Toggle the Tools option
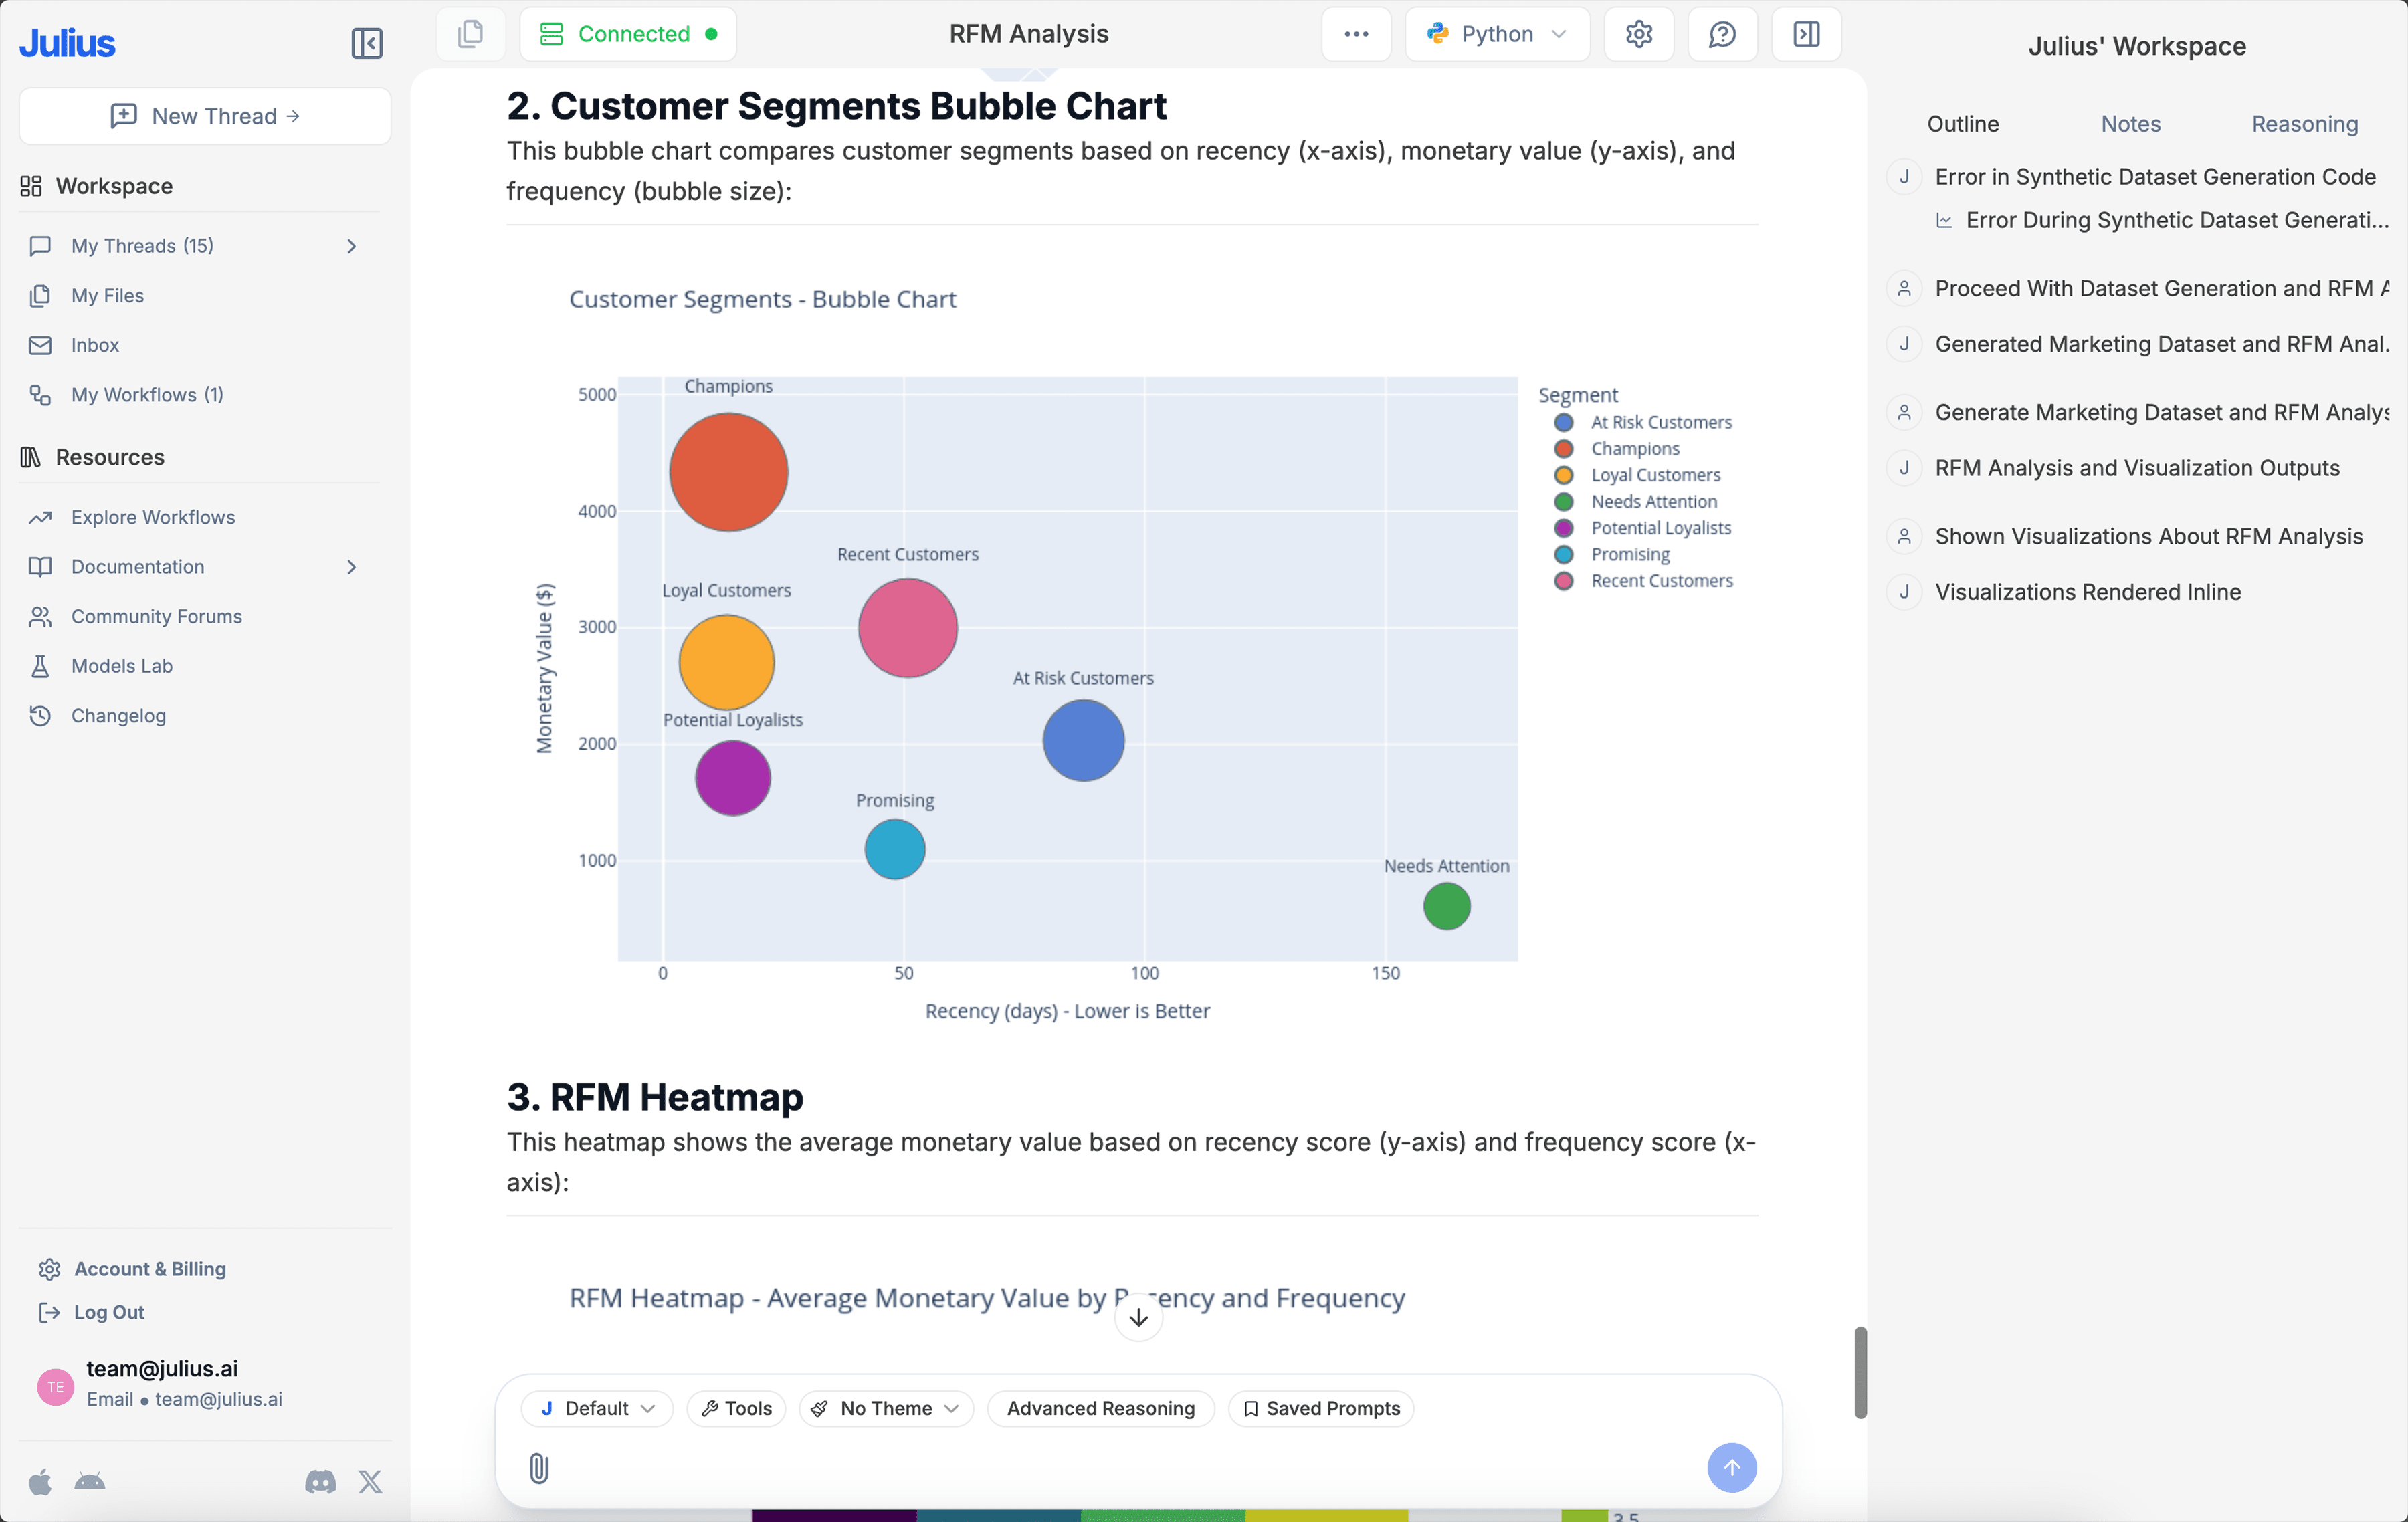Image resolution: width=2408 pixels, height=1522 pixels. point(736,1408)
